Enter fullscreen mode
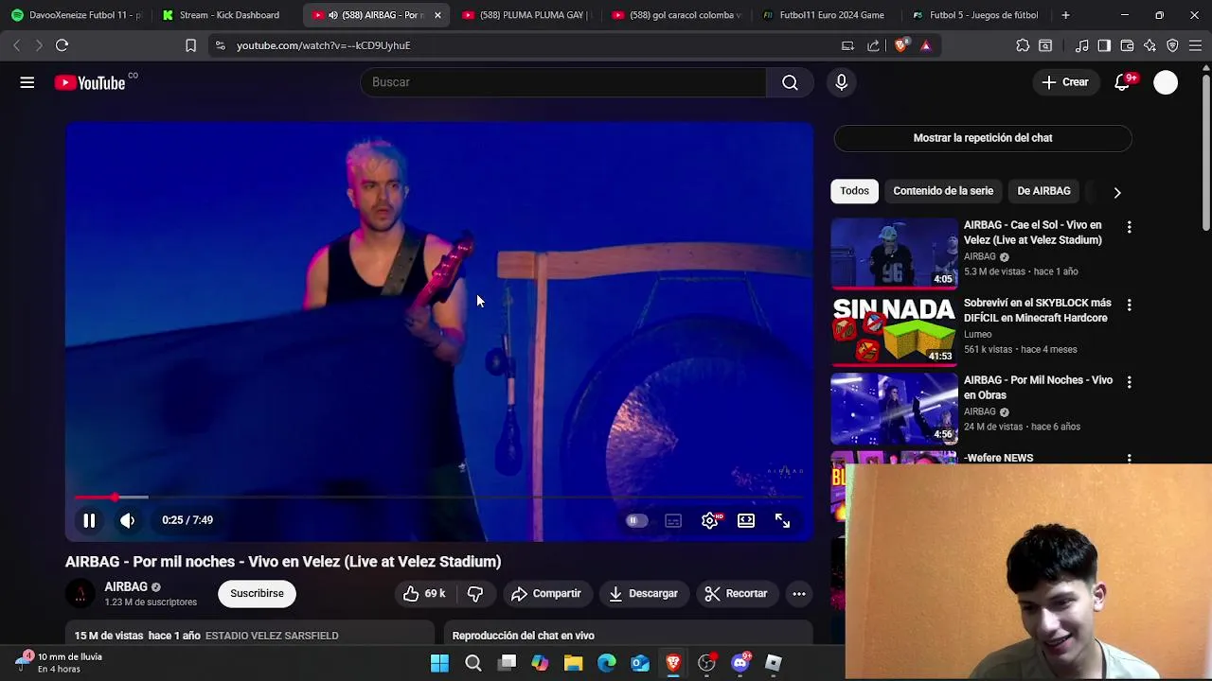 tap(783, 520)
